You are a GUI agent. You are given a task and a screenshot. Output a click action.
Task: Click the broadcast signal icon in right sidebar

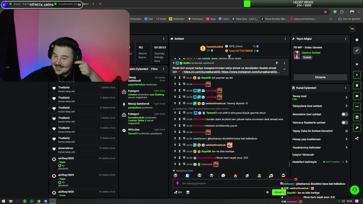point(357,107)
